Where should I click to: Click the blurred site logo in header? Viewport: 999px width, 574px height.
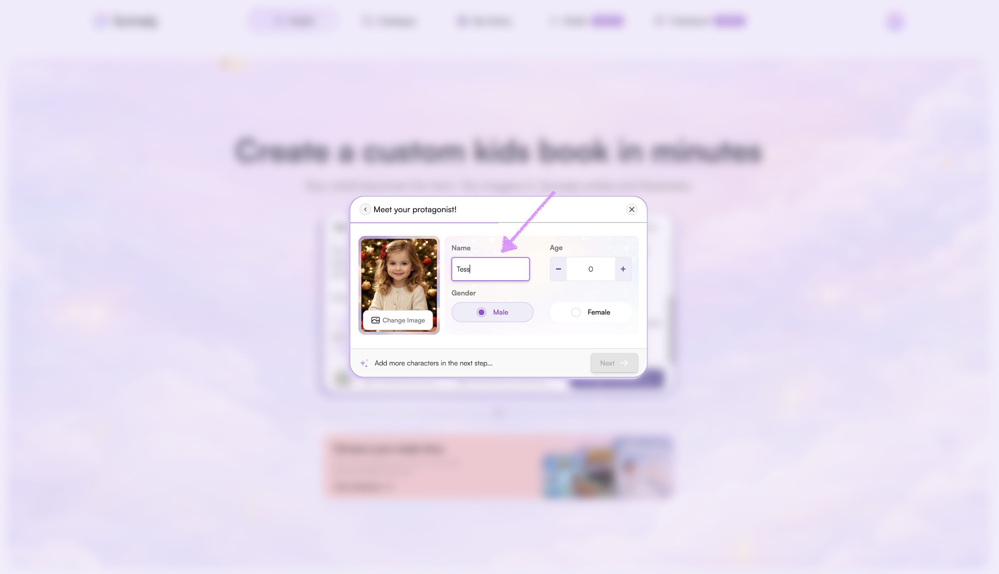coord(127,21)
